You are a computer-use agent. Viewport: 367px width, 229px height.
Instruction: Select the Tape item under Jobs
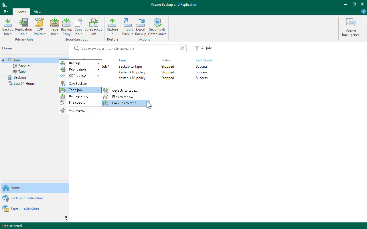[22, 72]
